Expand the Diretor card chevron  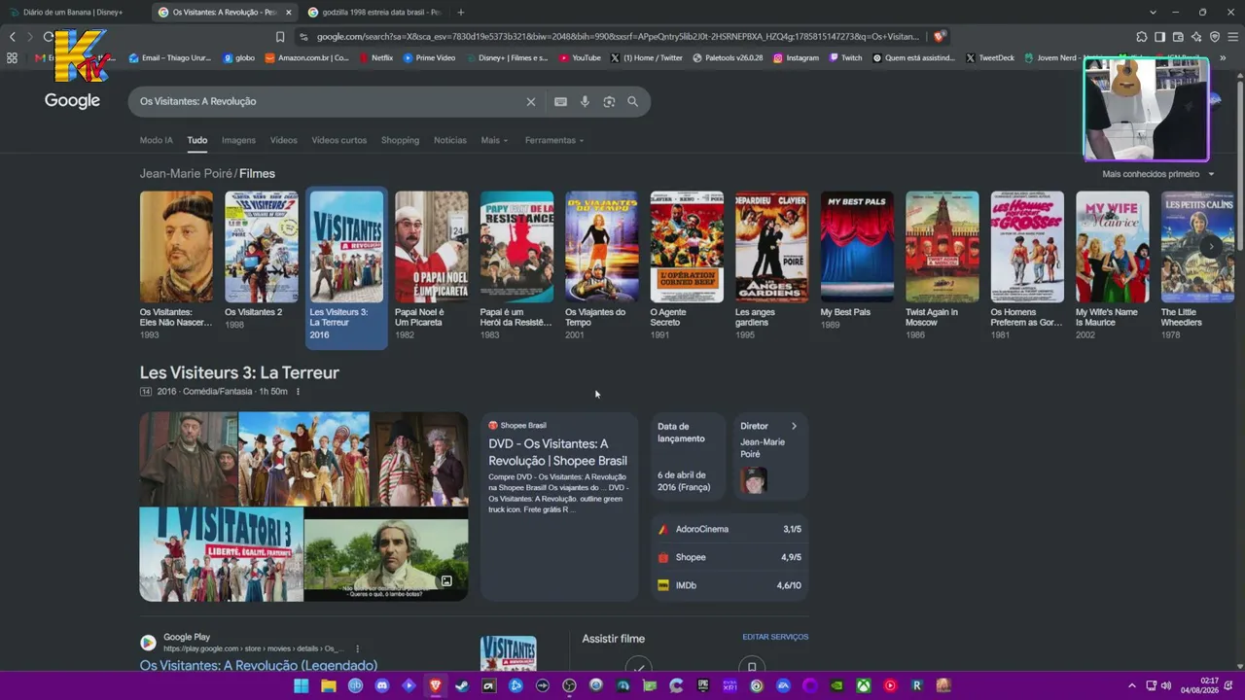(794, 426)
